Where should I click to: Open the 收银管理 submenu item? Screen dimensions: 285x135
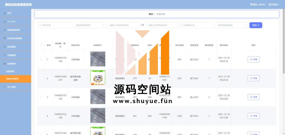tap(16, 71)
